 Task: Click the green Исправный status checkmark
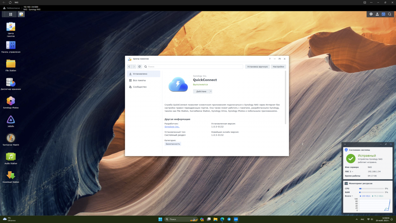[350, 158]
